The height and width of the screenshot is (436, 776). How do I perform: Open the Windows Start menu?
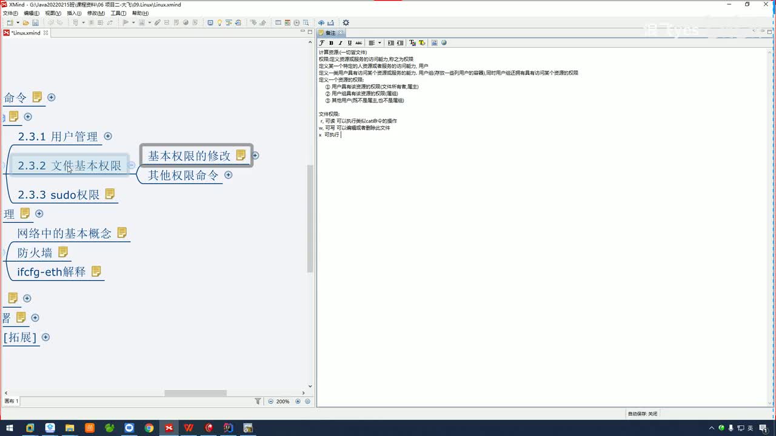click(x=10, y=428)
